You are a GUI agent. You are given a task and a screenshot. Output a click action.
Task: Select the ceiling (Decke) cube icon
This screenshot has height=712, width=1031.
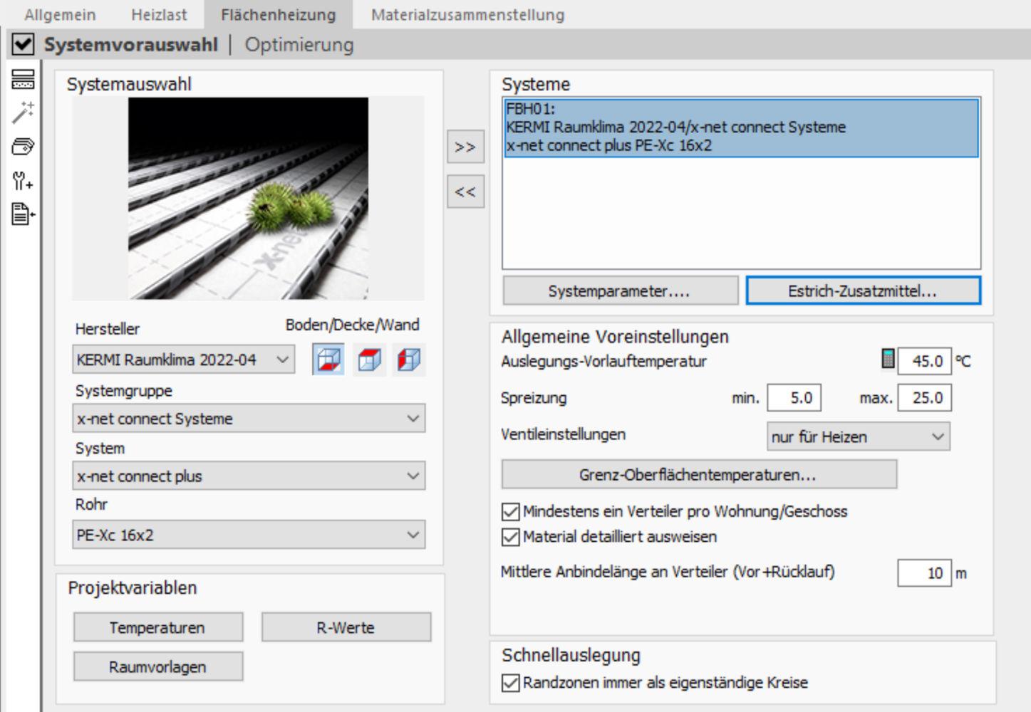coord(369,360)
